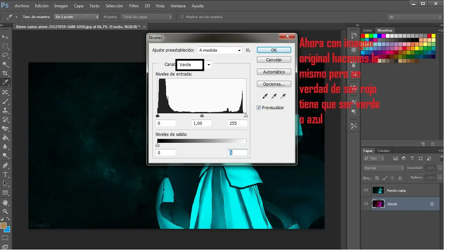Screen dimensions: 459x251
Task: Select the History Brush tool
Action: tap(6, 120)
